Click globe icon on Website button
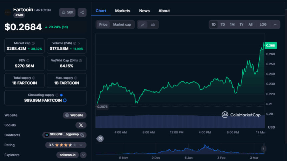The image size is (287, 161). (x=67, y=115)
